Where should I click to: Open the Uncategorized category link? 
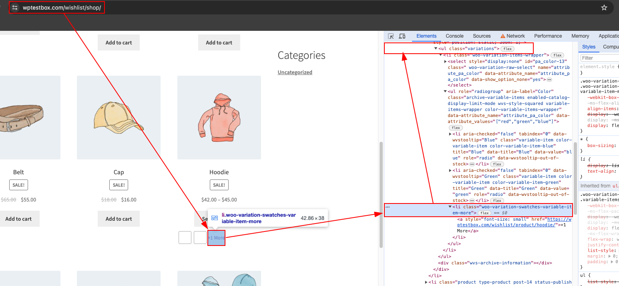(295, 73)
